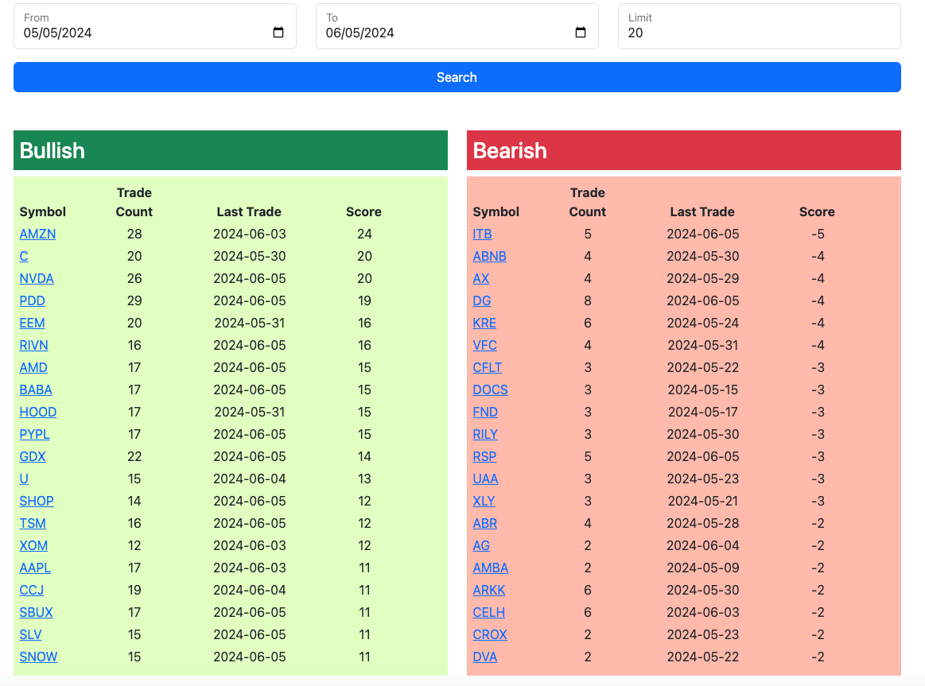Click the blue Search button
Viewport: 925px width, 686px height.
[x=457, y=77]
